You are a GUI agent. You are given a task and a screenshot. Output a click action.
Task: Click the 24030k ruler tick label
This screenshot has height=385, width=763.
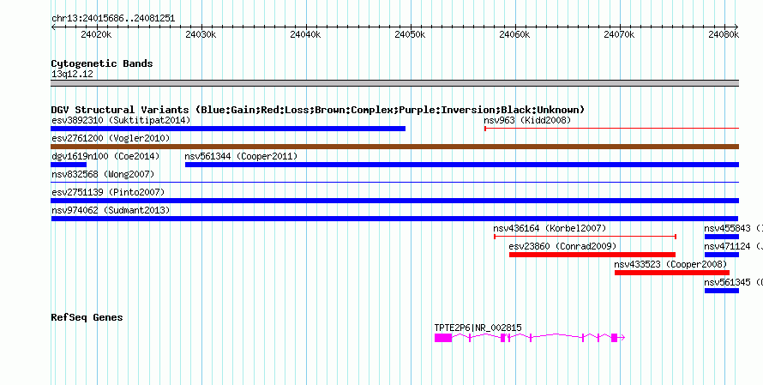click(x=201, y=34)
